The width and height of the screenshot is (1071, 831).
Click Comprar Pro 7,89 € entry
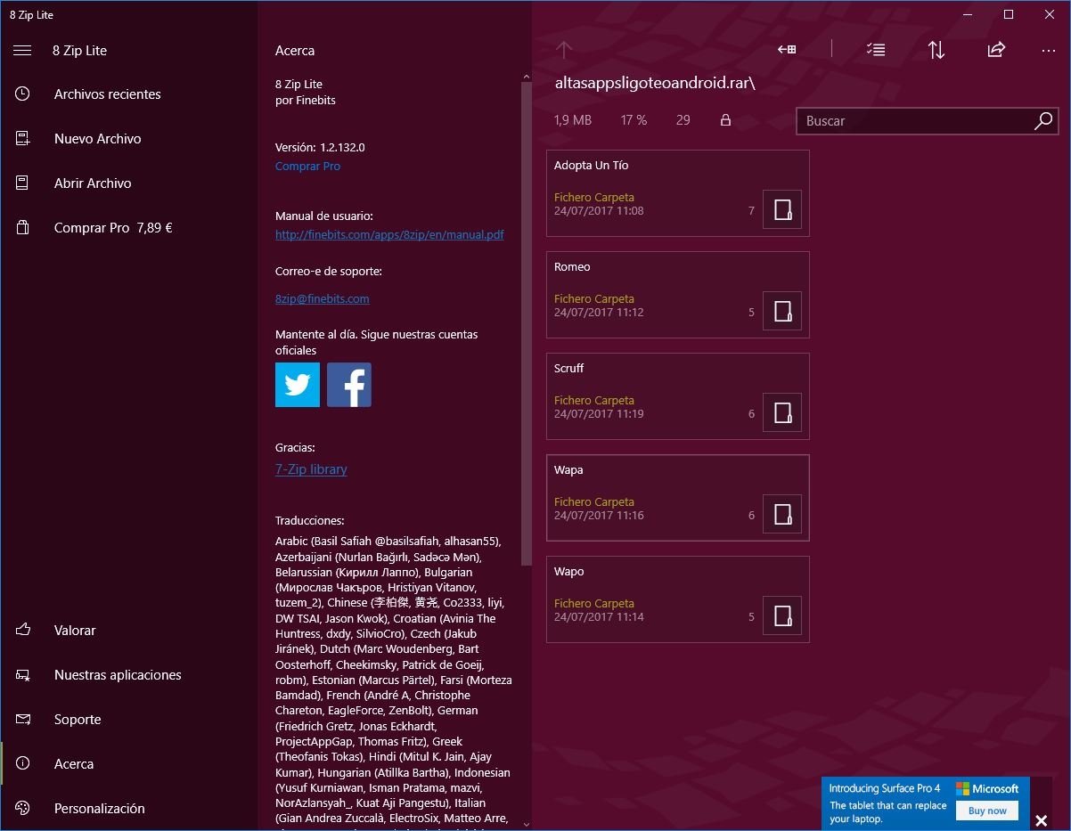click(129, 228)
